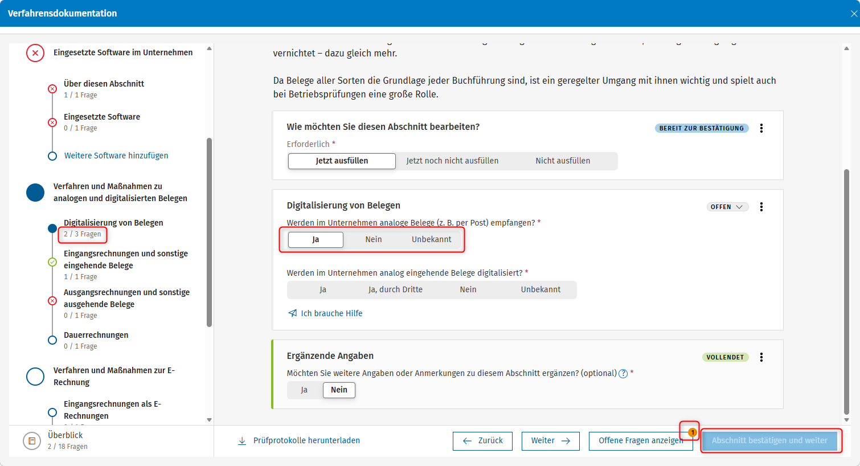Click the 'Ich brauche Hilfe' link
Screen dimensions: 860x466
325,313
